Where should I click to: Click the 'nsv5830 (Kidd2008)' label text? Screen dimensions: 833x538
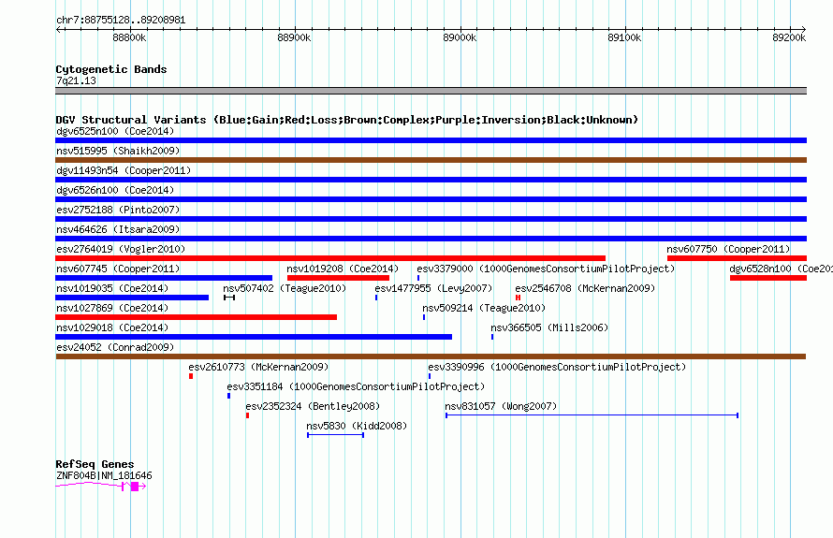[x=357, y=426]
